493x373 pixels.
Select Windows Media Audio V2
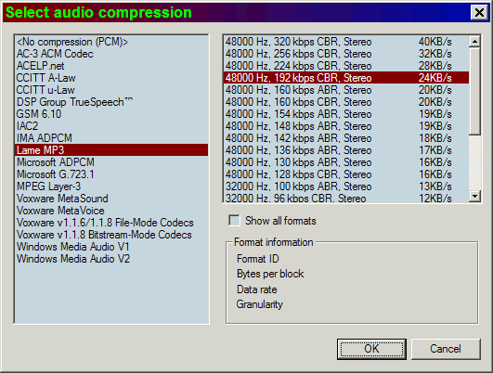click(111, 259)
